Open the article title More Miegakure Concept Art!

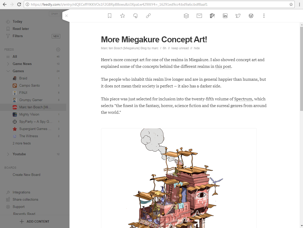(x=154, y=39)
